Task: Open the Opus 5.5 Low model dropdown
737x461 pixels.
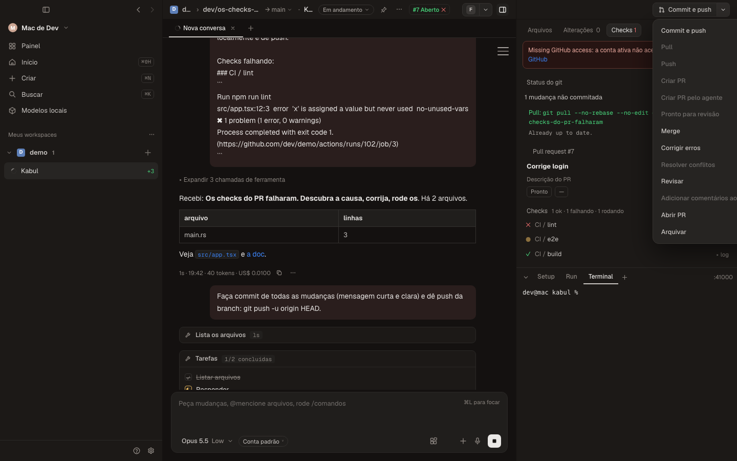Action: (207, 441)
